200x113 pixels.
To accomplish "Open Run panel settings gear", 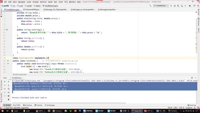I will (192, 78).
